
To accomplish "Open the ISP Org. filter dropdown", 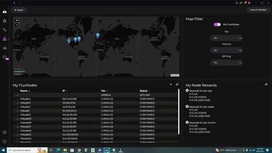I will pyautogui.click(x=227, y=62).
